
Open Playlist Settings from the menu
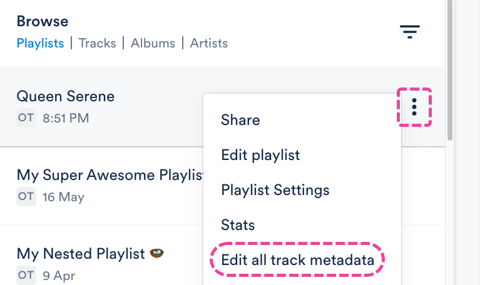[275, 189]
